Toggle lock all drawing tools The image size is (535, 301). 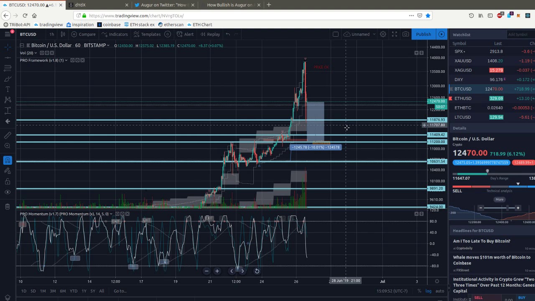[8, 181]
